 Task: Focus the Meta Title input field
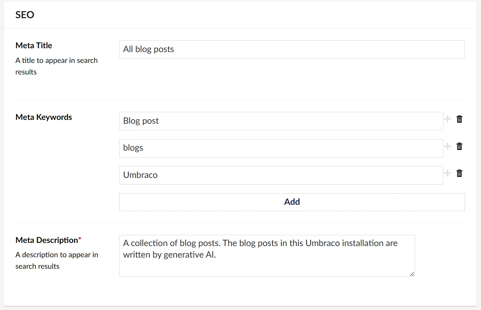pyautogui.click(x=292, y=49)
